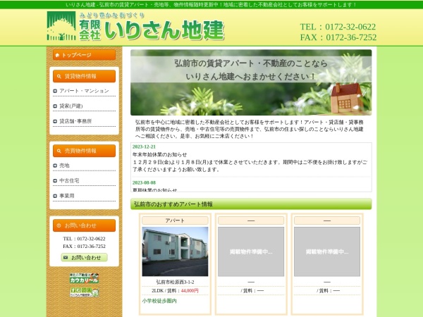
Task: Click info icon on orange お問い合わせ header
Action: point(59,225)
